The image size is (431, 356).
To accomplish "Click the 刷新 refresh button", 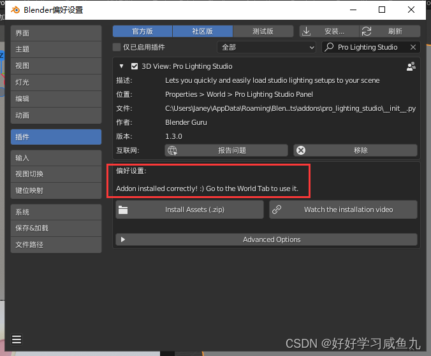I will (390, 31).
